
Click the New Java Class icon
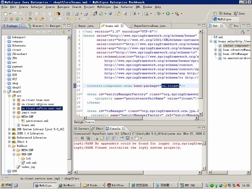(x=17, y=19)
